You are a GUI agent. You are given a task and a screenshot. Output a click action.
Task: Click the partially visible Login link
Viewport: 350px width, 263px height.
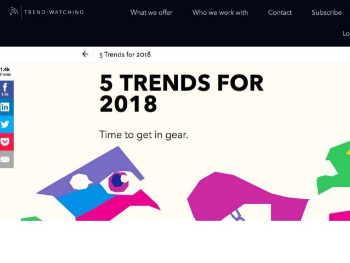pyautogui.click(x=346, y=33)
